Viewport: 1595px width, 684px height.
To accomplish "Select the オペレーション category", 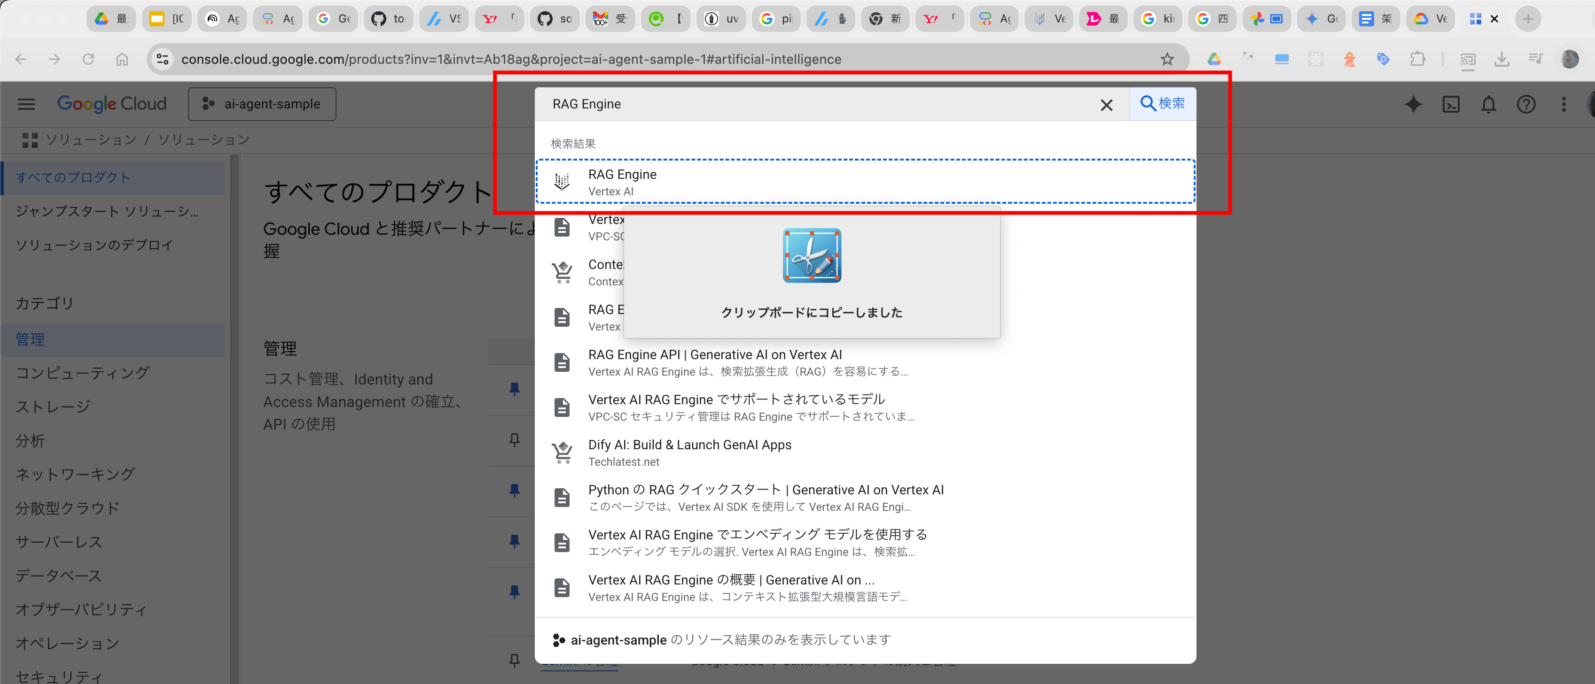I will pyautogui.click(x=113, y=643).
